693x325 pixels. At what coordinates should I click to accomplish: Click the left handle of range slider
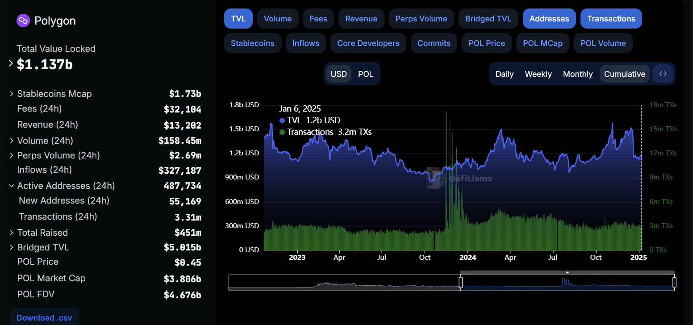click(x=461, y=283)
